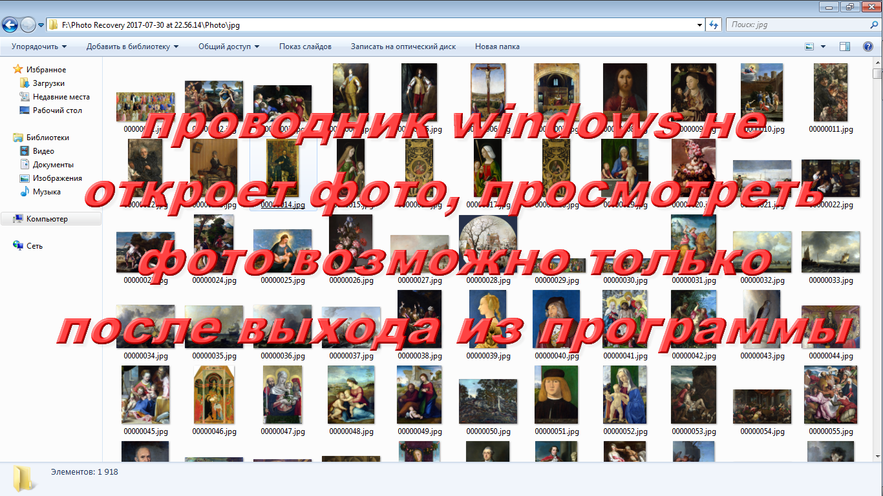Expand the address bar history dropdown
883x496 pixels.
click(700, 25)
